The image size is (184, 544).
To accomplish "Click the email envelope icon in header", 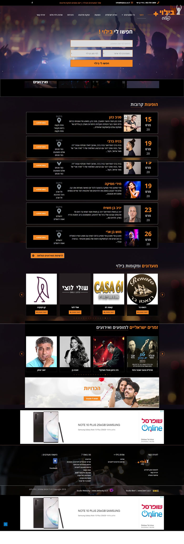I will (x=132, y=3).
